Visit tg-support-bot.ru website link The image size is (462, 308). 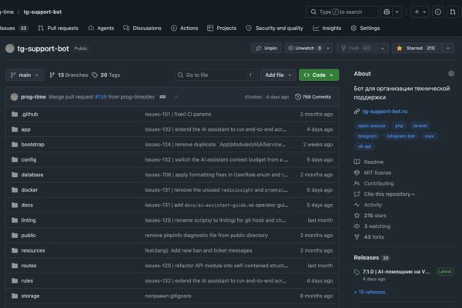point(385,112)
